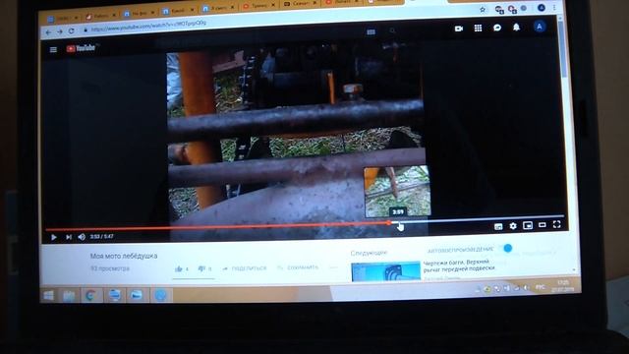Open the notifications bell
This screenshot has height=354, width=629.
coord(516,27)
